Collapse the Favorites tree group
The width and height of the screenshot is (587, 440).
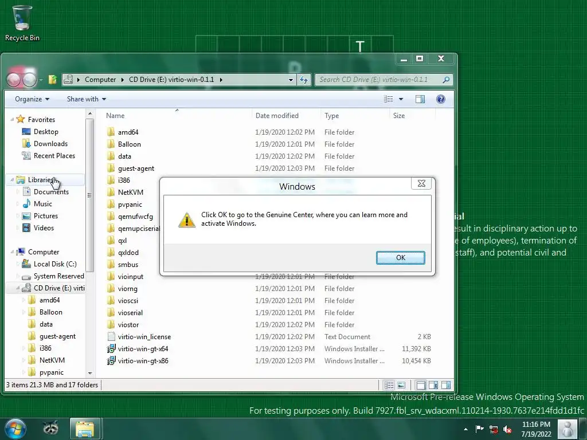(12, 119)
